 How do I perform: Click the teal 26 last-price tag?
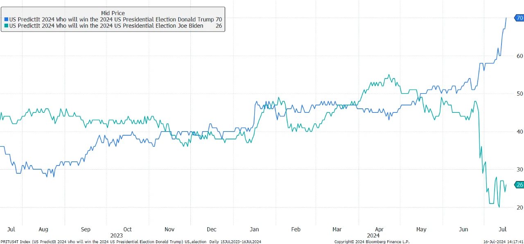coord(519,185)
